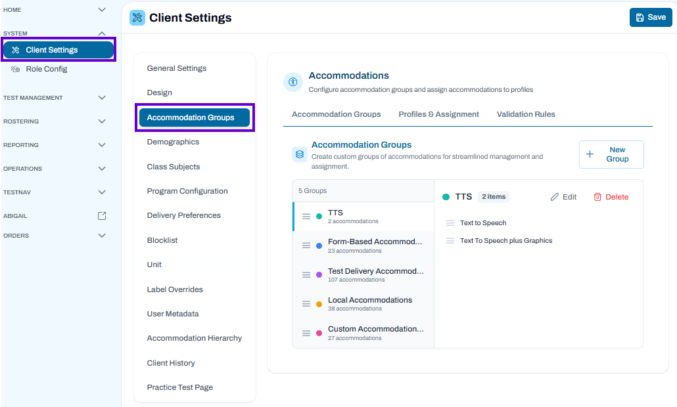
Task: Open the Label Overrides settings item
Action: click(x=175, y=289)
